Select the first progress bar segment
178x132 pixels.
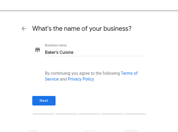click(44, 114)
